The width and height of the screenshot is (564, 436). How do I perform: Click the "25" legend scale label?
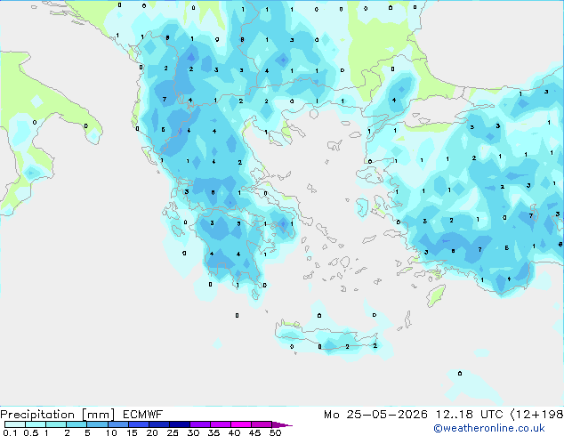click(x=173, y=432)
